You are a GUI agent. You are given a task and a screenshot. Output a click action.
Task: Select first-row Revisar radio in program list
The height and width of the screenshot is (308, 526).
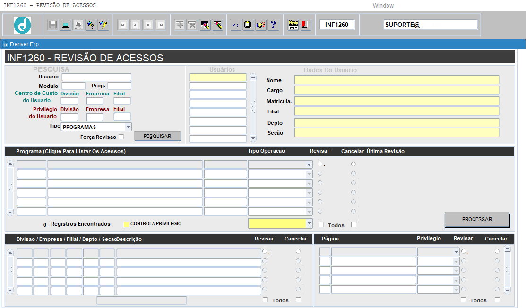point(320,164)
